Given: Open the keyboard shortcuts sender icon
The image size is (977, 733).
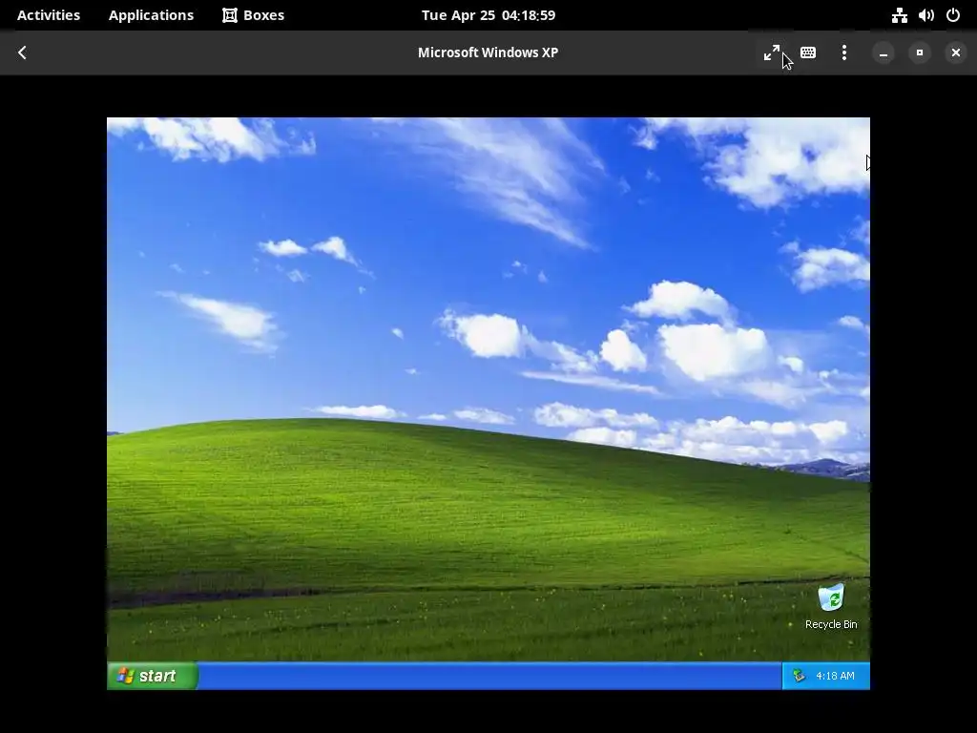Looking at the screenshot, I should click(808, 52).
